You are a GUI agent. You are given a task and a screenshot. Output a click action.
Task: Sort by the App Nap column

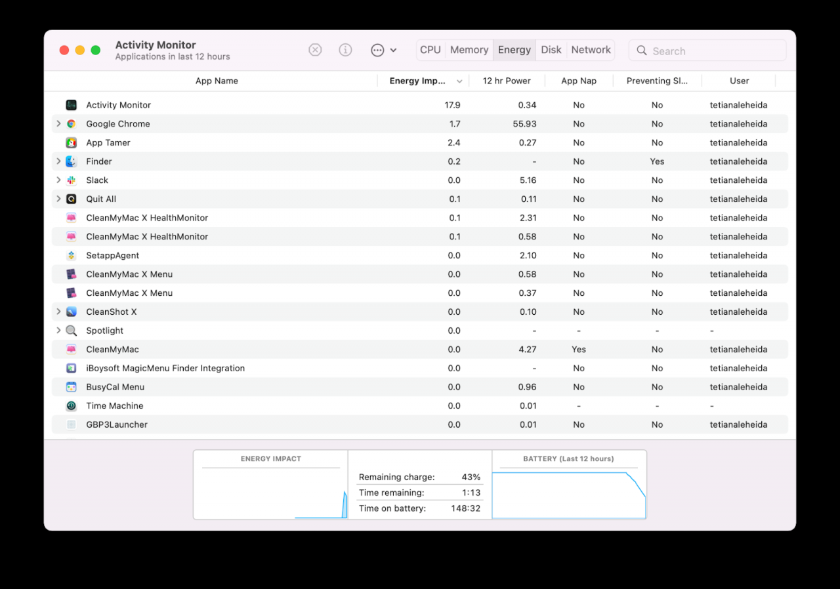(x=579, y=81)
